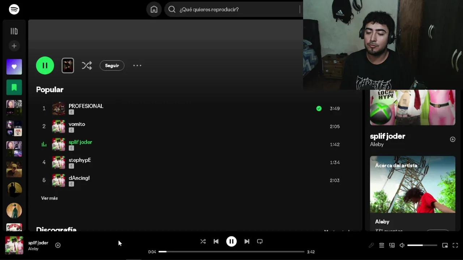Enter full screen mode

click(x=455, y=245)
